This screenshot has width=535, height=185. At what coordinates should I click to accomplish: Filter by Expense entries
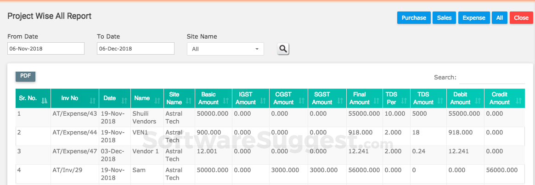click(474, 18)
